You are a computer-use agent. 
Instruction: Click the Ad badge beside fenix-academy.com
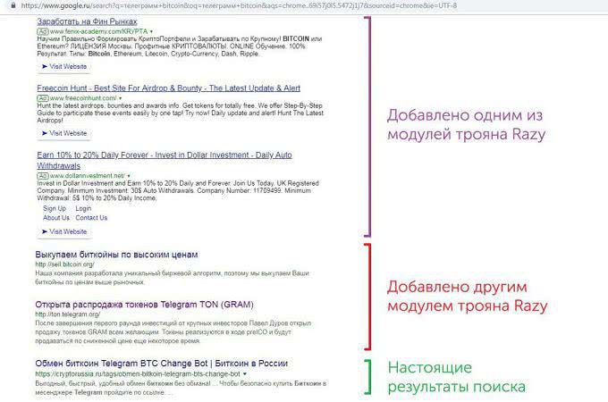(42, 31)
